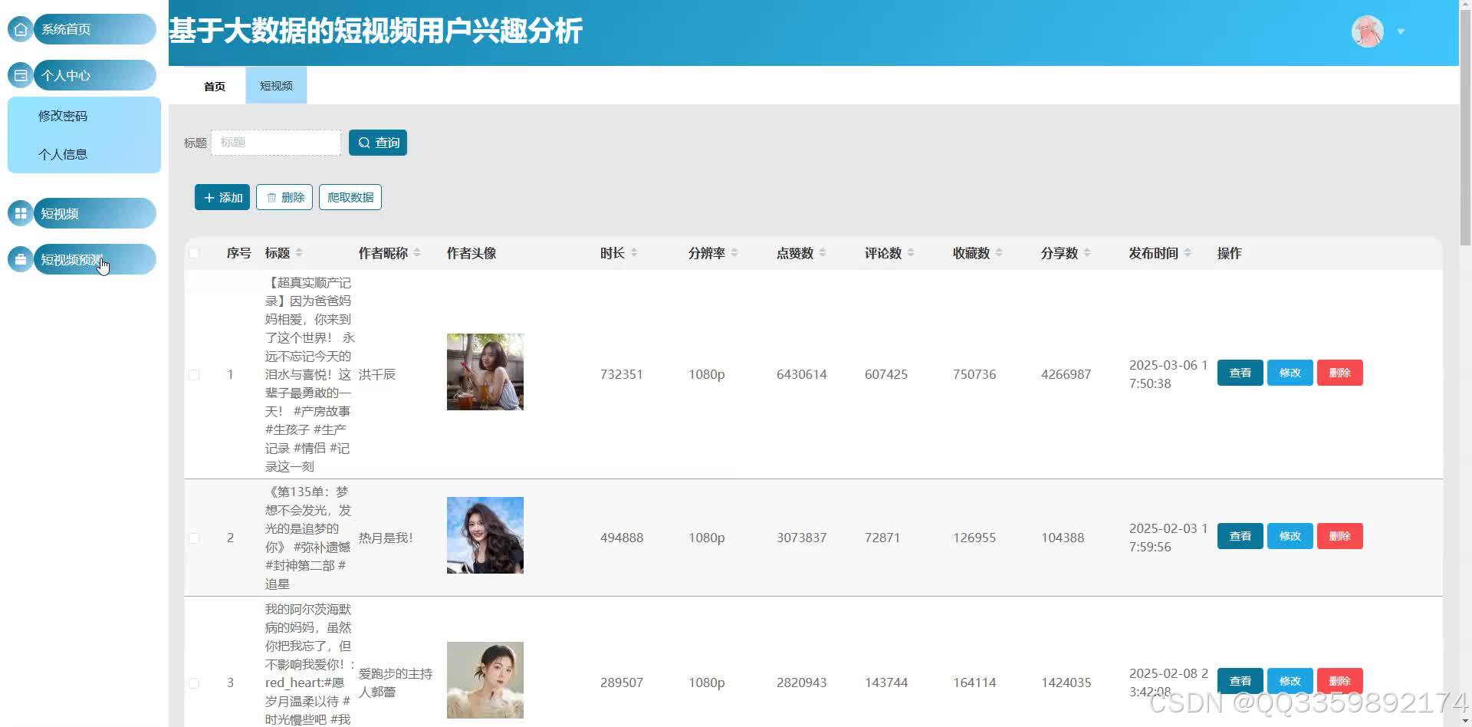
Task: Sort by 点赞数 column arrows
Action: 823,253
